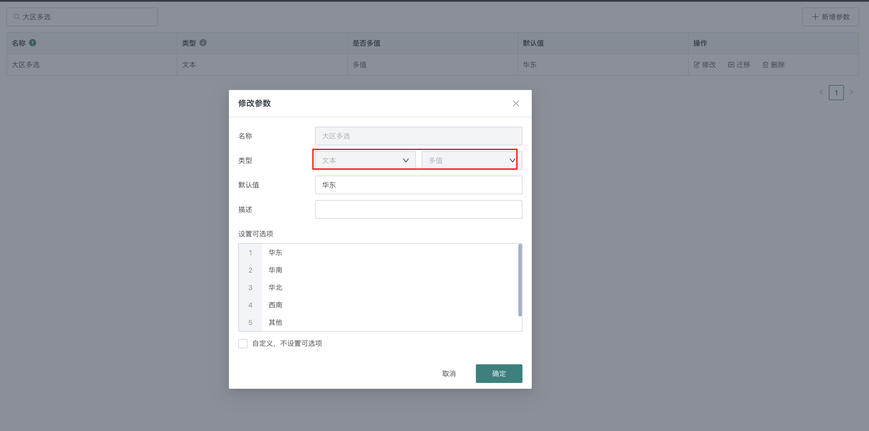Click the 类型 column header

pyautogui.click(x=262, y=43)
